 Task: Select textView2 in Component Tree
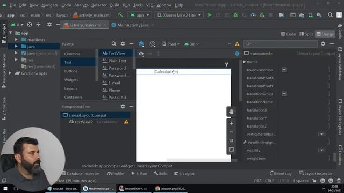click(x=84, y=122)
